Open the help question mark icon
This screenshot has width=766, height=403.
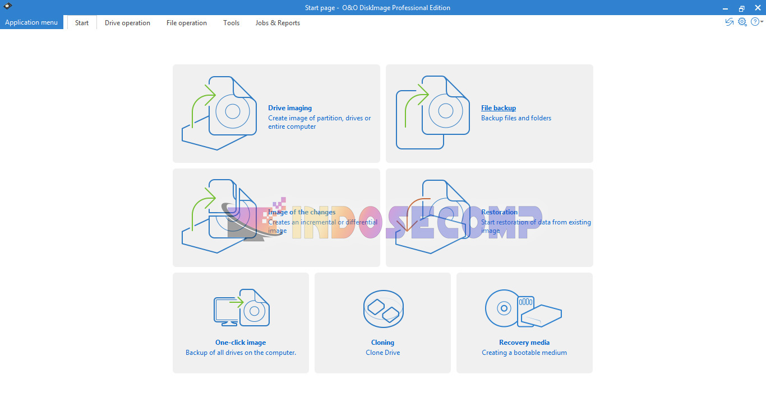point(755,22)
